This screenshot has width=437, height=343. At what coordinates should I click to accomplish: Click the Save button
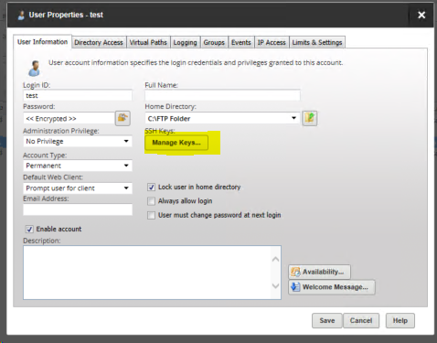click(327, 320)
